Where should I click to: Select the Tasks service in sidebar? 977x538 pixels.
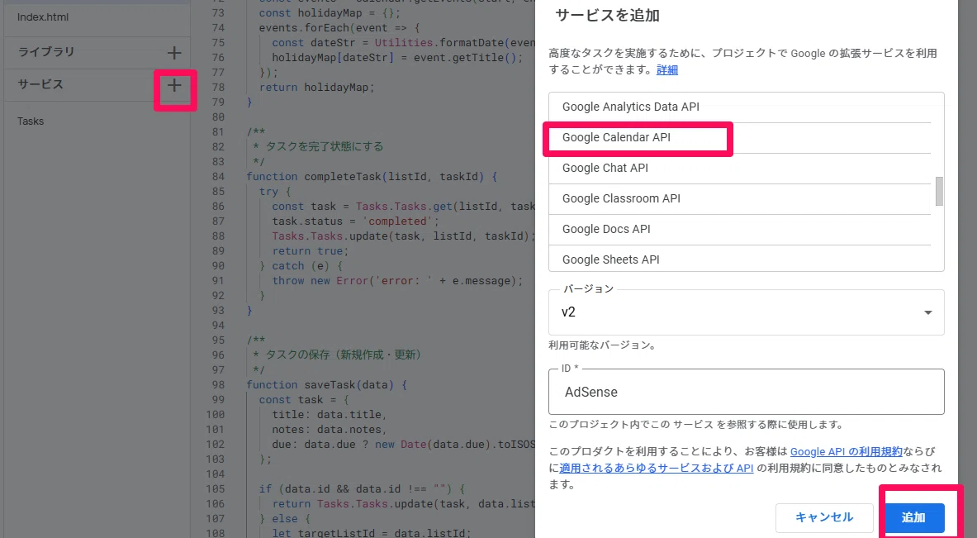pyautogui.click(x=31, y=121)
